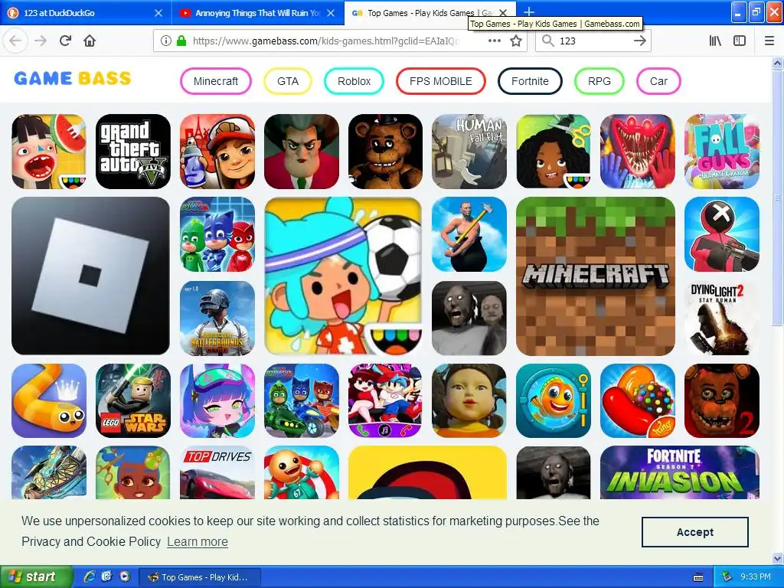Submit the search with the arrow

click(x=639, y=41)
